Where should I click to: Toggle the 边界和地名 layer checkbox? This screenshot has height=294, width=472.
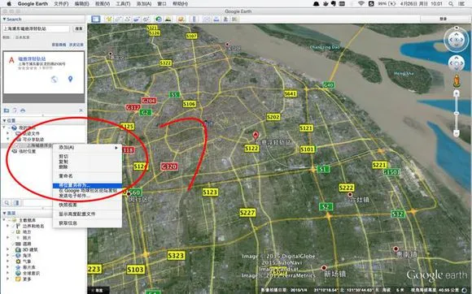pyautogui.click(x=13, y=226)
